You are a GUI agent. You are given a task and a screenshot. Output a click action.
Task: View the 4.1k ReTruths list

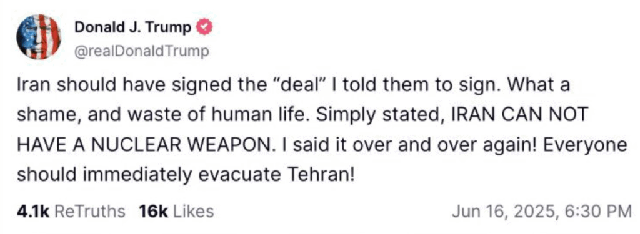tap(71, 211)
